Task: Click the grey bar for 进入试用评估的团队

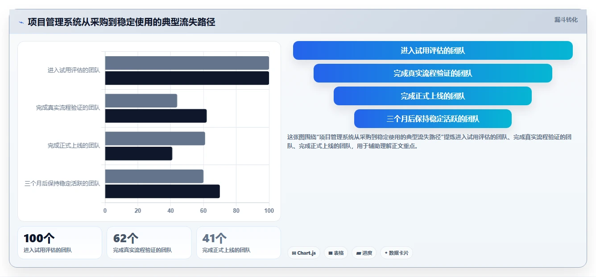Action: 187,63
